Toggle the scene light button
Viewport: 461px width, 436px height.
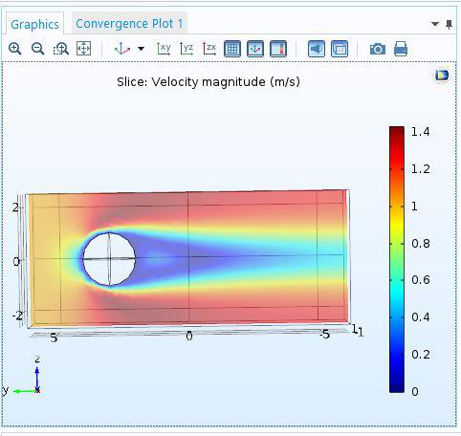317,49
